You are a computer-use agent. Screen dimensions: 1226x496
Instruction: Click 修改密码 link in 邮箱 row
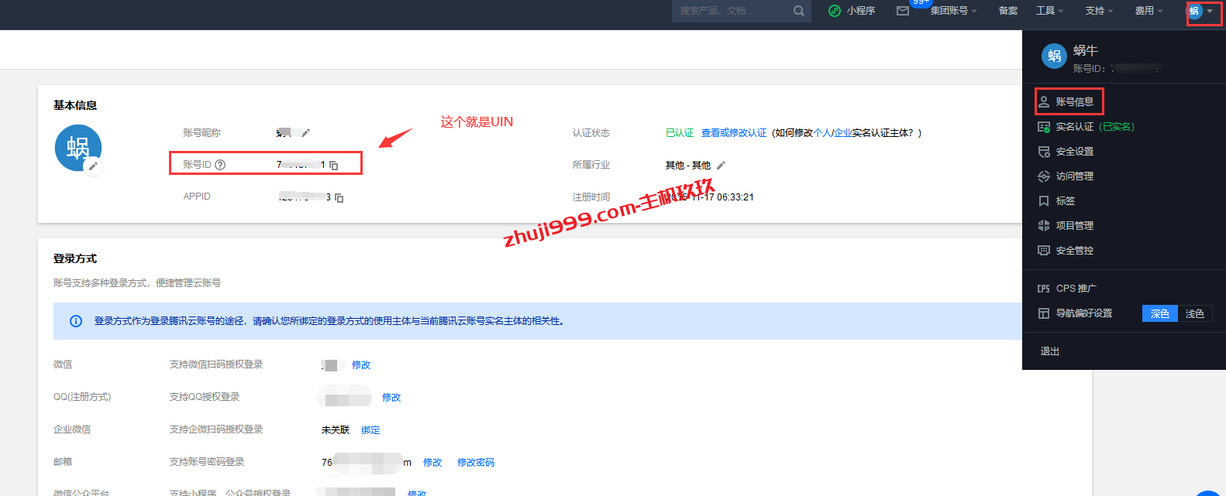(x=476, y=463)
